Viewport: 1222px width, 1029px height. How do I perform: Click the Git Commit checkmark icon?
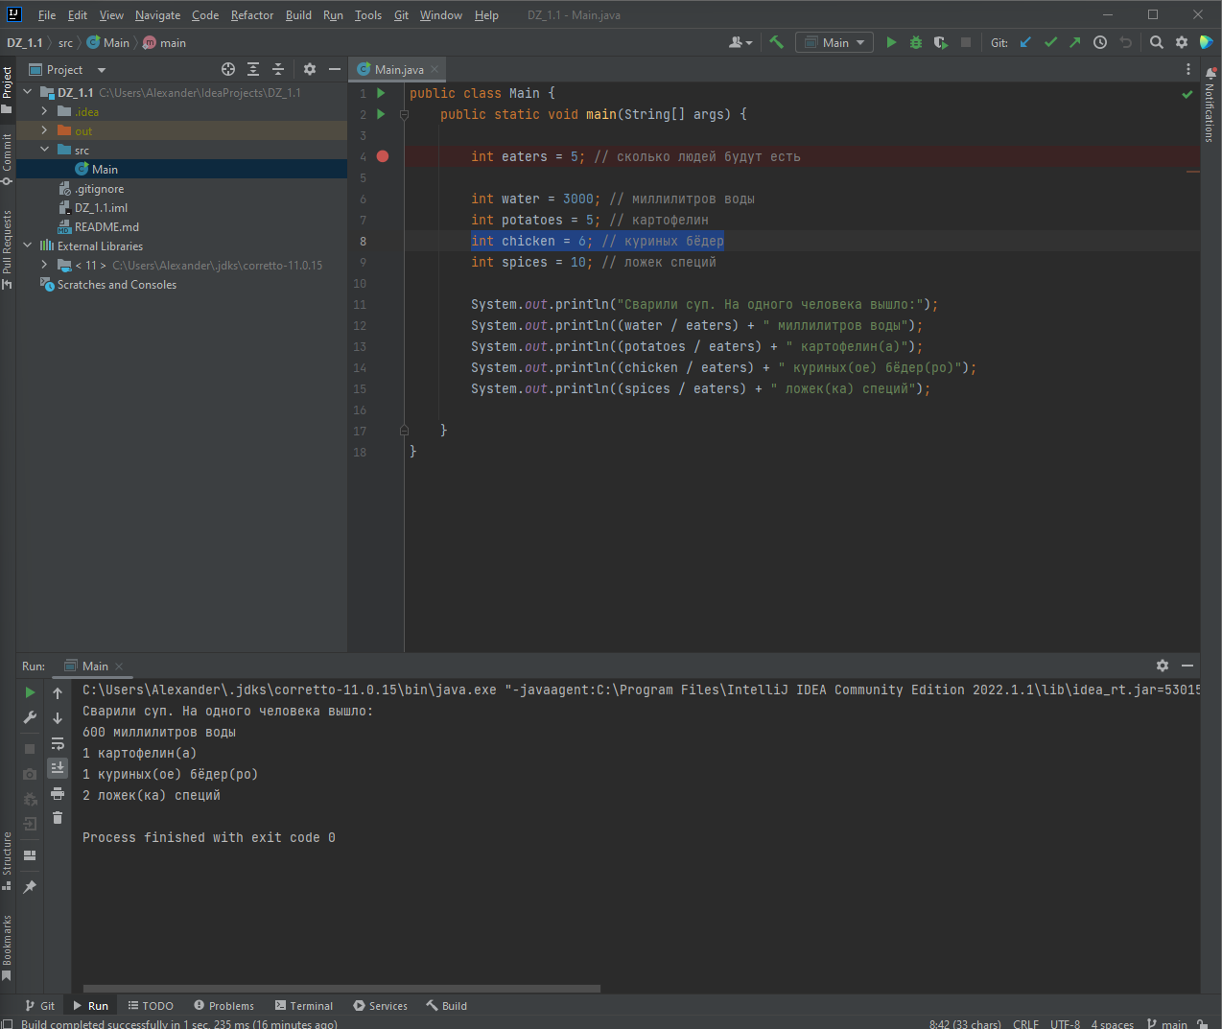pos(1050,42)
